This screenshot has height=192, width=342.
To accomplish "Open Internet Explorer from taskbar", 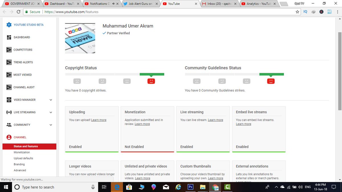I will 178,187.
